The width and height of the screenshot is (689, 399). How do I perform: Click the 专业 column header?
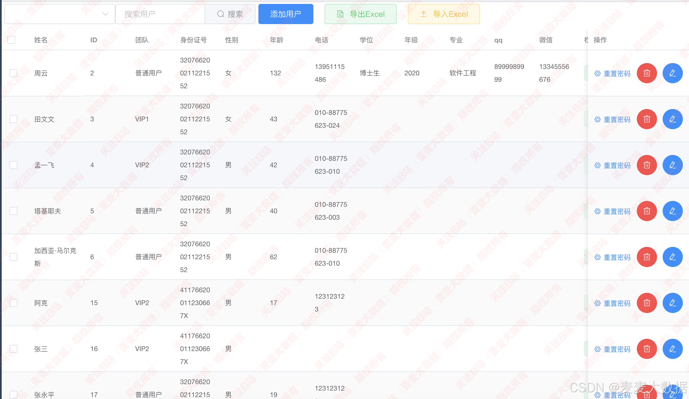(x=456, y=40)
